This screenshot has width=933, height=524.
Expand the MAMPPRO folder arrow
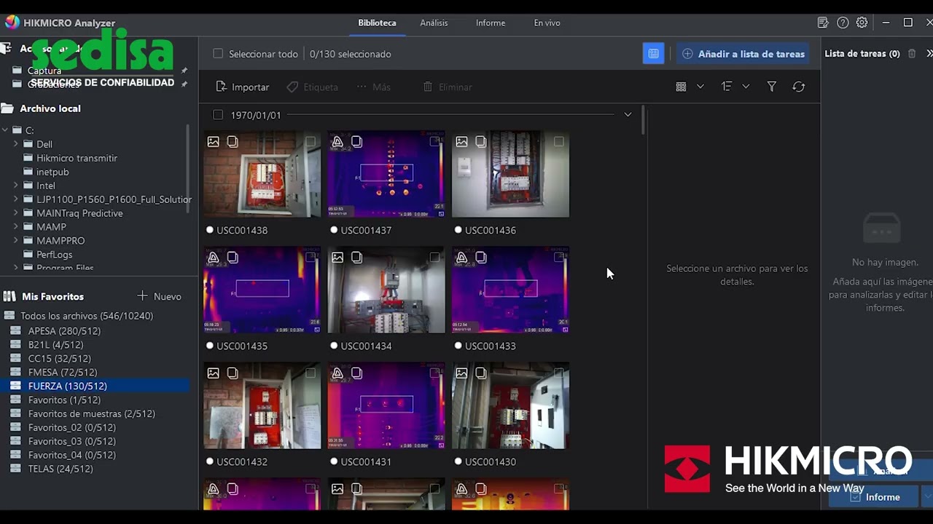pos(16,241)
